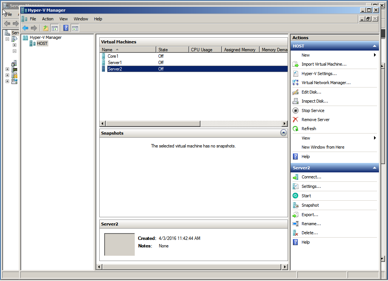Click the Delete icon in Server2 actions

[x=296, y=233]
